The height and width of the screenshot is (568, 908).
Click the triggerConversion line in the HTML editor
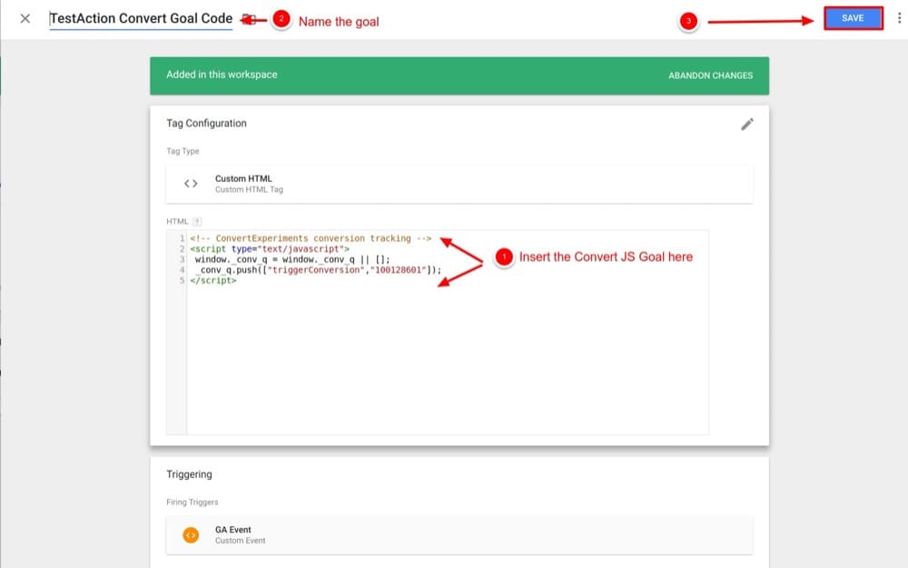318,270
